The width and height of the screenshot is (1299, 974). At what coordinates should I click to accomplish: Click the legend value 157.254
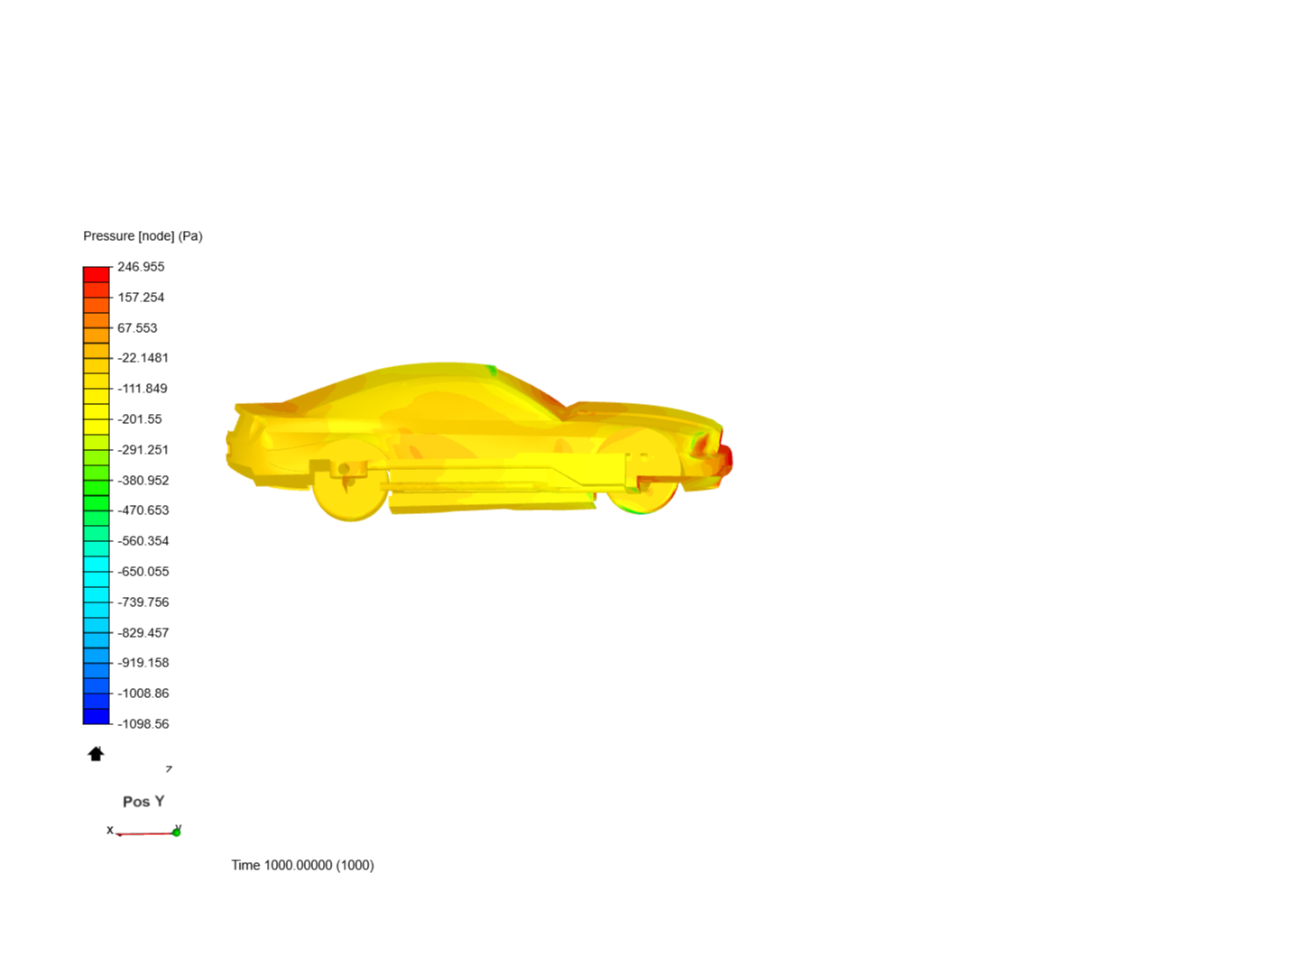point(141,298)
